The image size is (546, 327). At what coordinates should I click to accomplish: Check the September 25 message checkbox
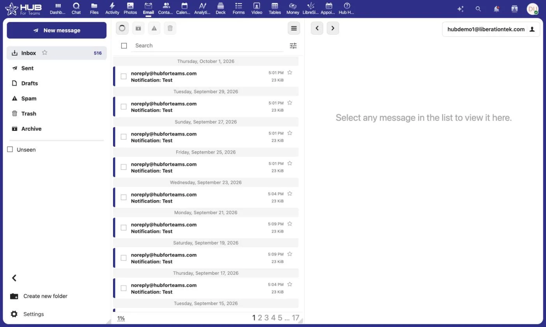pyautogui.click(x=124, y=167)
